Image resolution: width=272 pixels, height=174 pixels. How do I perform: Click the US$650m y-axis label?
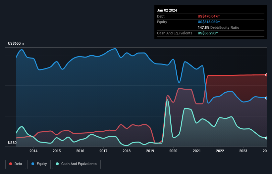tap(16, 43)
